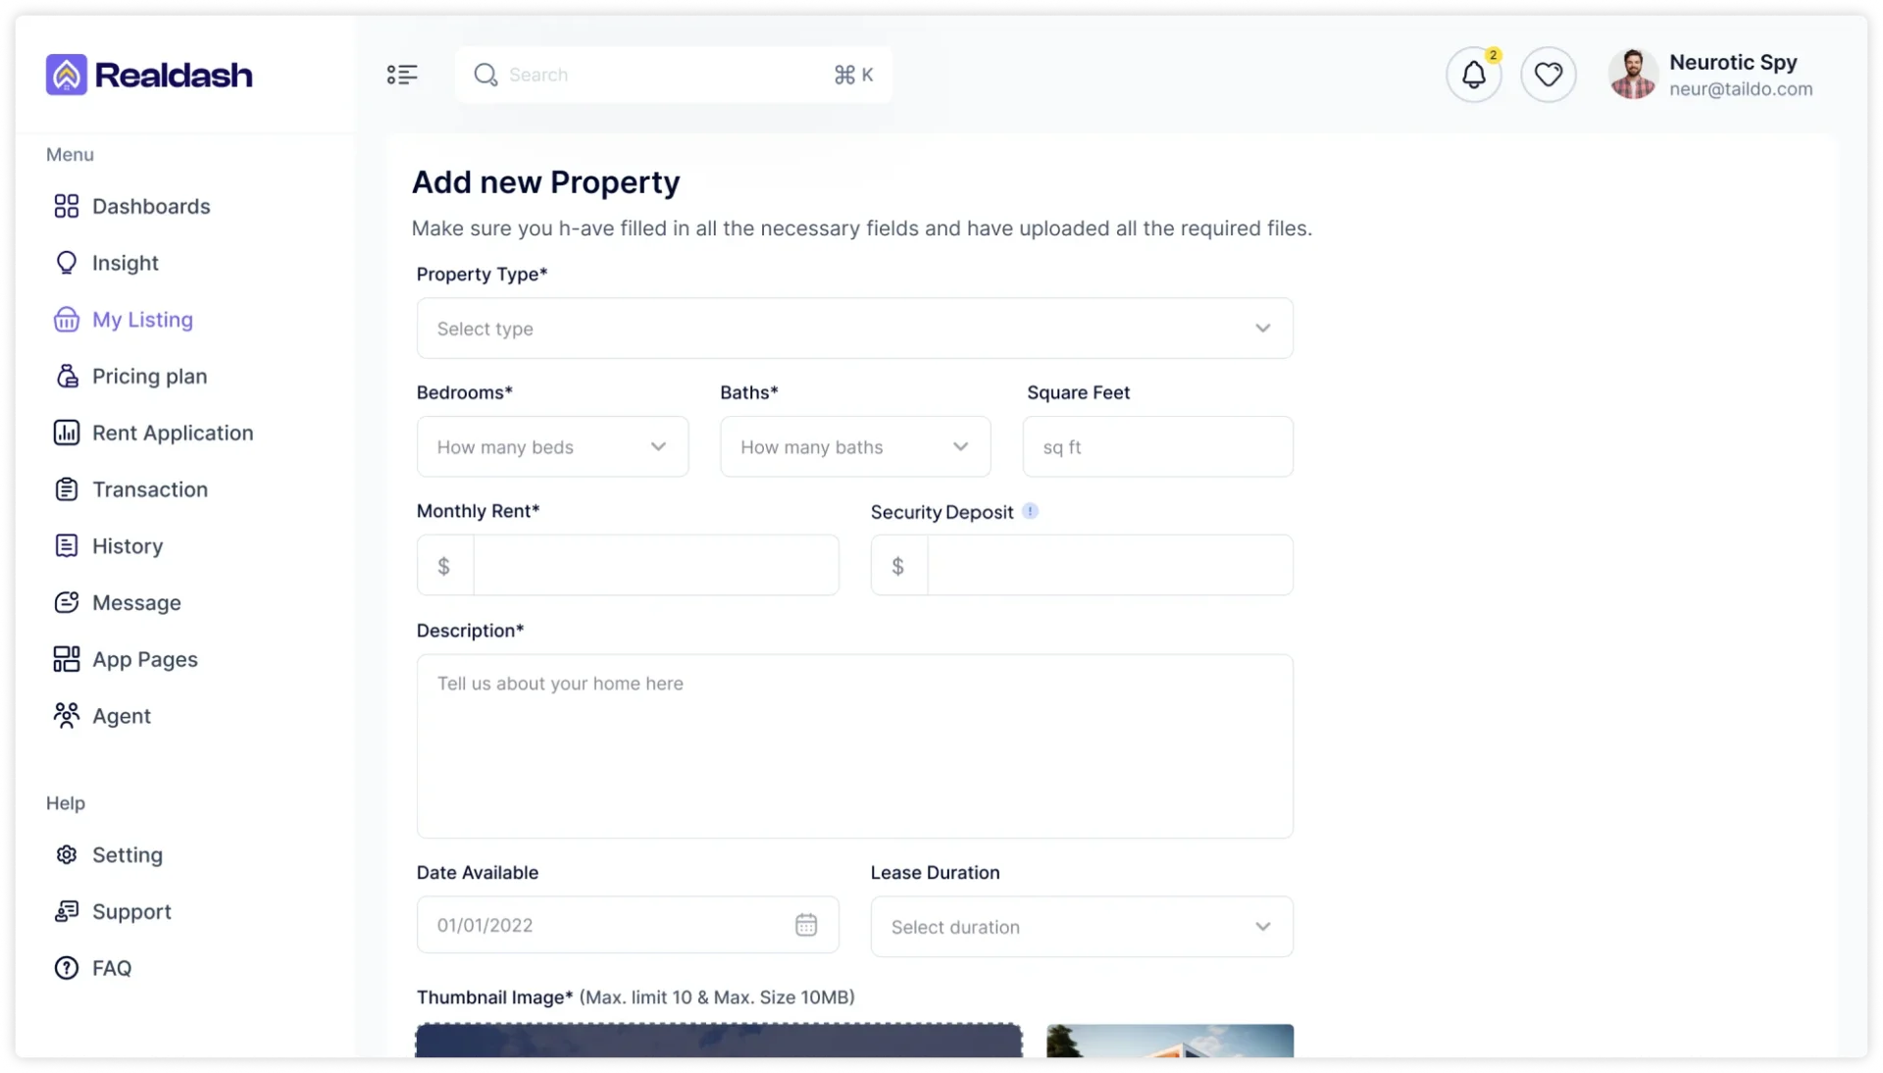Click the search magnifier icon
This screenshot has height=1073, width=1883.
coord(485,75)
